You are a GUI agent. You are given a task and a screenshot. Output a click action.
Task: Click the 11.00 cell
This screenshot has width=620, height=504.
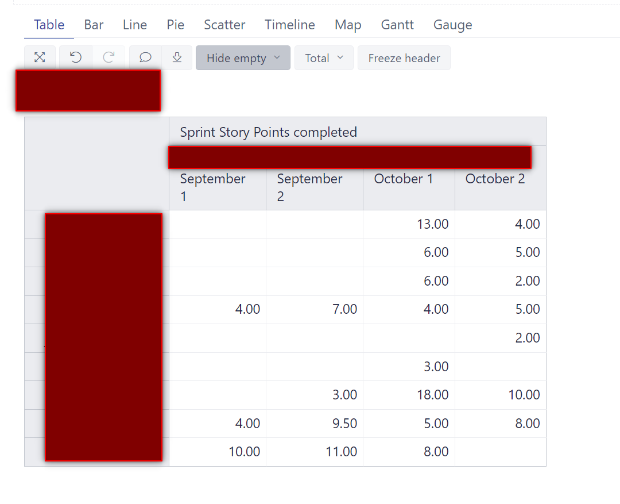coord(315,452)
